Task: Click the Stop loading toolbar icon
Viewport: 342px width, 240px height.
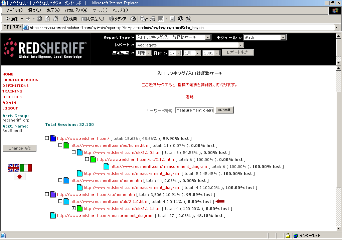Action: (x=39, y=19)
